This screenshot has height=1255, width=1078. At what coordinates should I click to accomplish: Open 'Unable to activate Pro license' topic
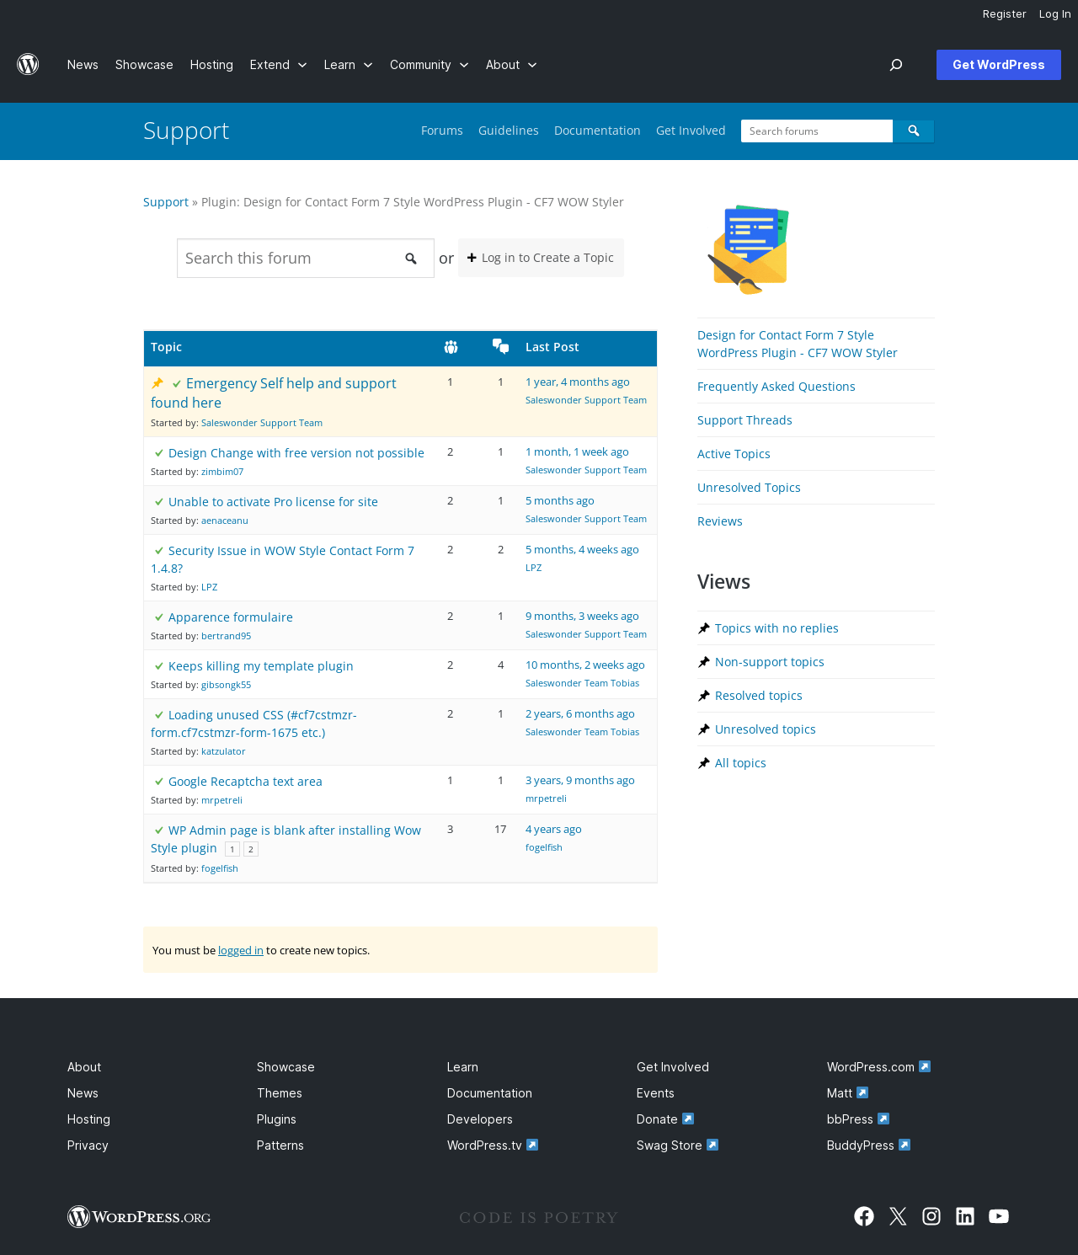pos(273,502)
